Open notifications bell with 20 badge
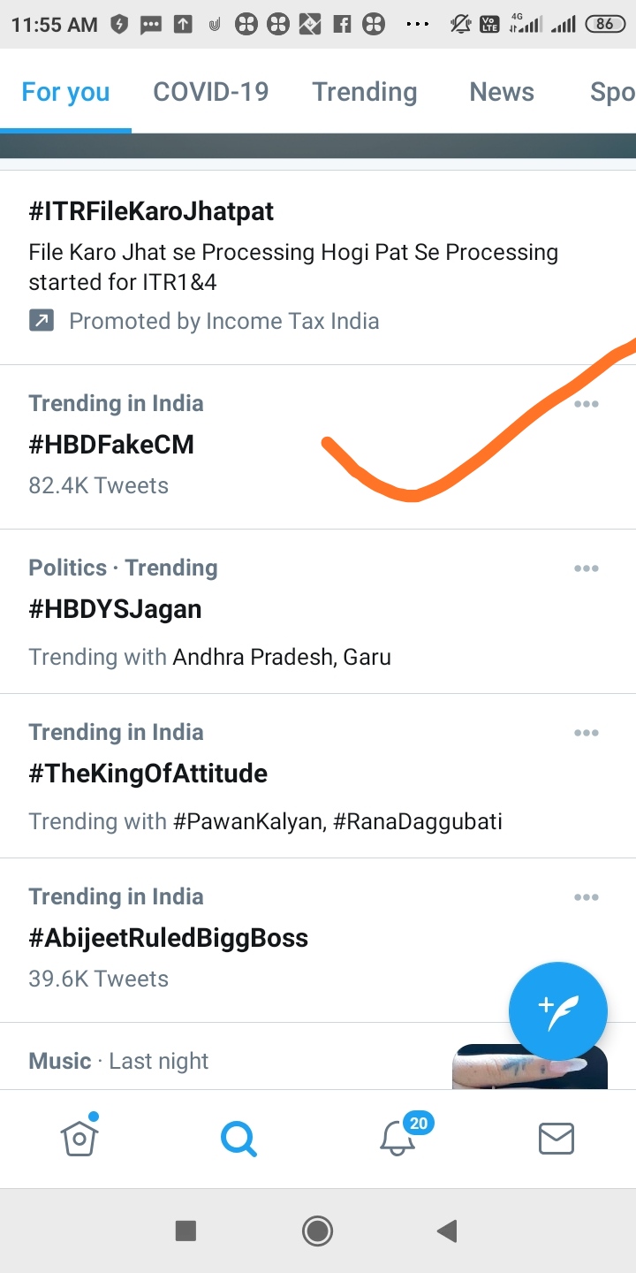 (x=398, y=1138)
